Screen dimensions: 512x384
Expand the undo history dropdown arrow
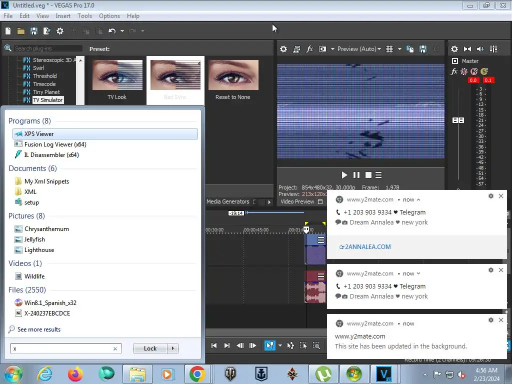pos(122,31)
